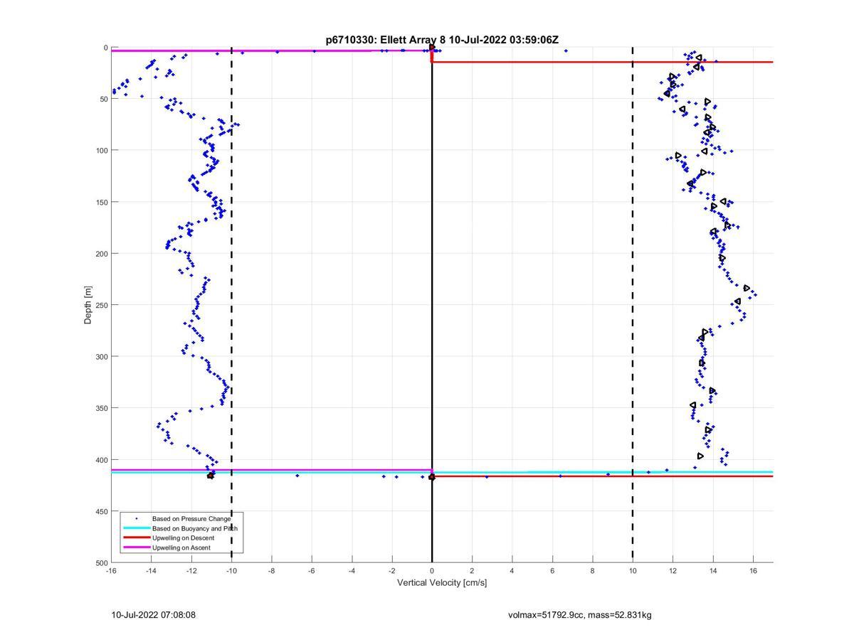Click x-axis tick label '-4'
The image size is (854, 632).
point(352,570)
